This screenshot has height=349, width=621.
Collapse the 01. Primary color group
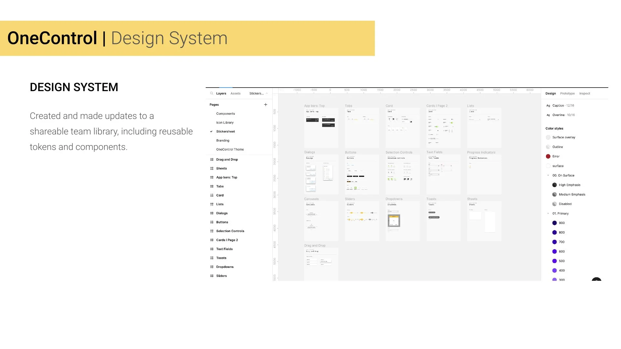click(x=548, y=214)
